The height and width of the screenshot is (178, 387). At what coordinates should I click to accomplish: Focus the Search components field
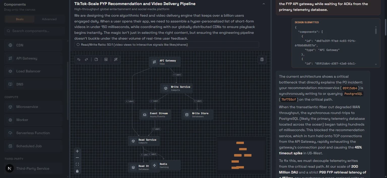[x=34, y=31]
